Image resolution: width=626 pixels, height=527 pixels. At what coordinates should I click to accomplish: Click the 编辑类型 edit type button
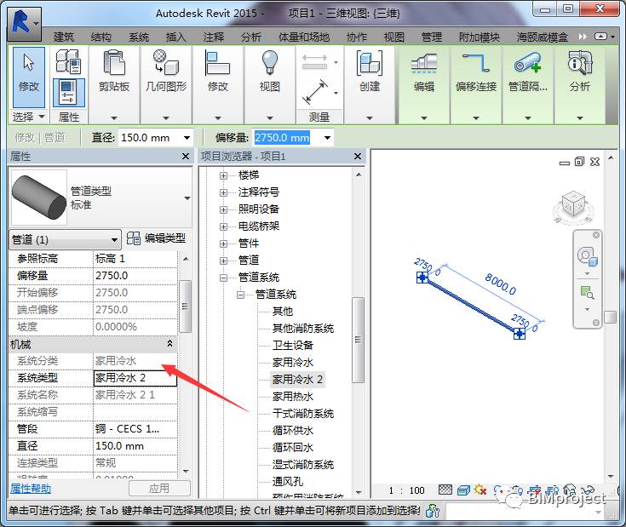pyautogui.click(x=156, y=238)
